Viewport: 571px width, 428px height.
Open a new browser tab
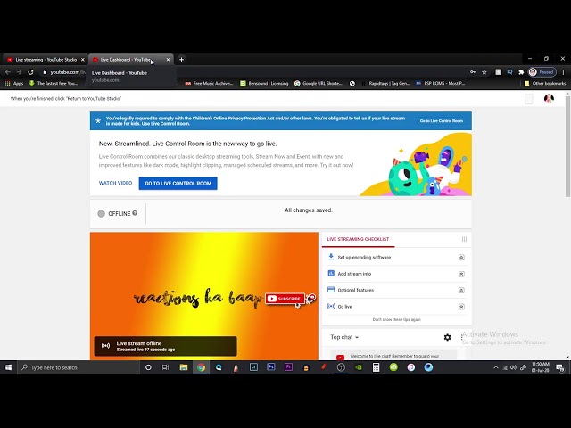[x=181, y=60]
